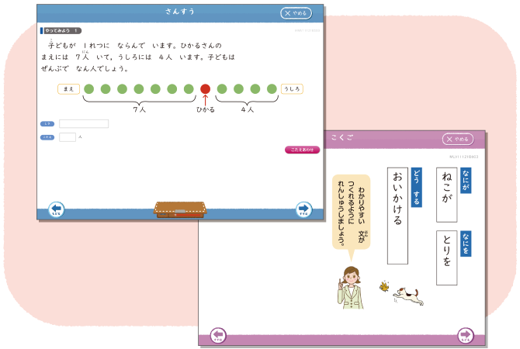Select the とりを word card
Viewport: 520px width, 349px height.
click(x=447, y=257)
